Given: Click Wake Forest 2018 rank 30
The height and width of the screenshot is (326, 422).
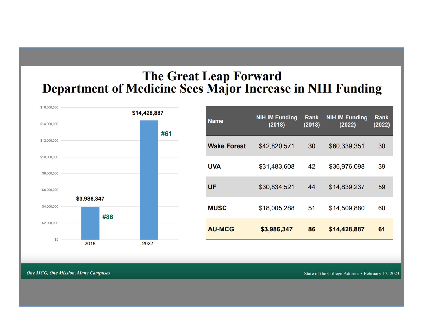Looking at the screenshot, I should [x=312, y=146].
